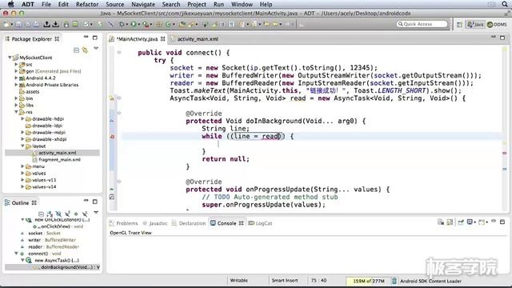Switch to the DDMS perspective button

[497, 25]
